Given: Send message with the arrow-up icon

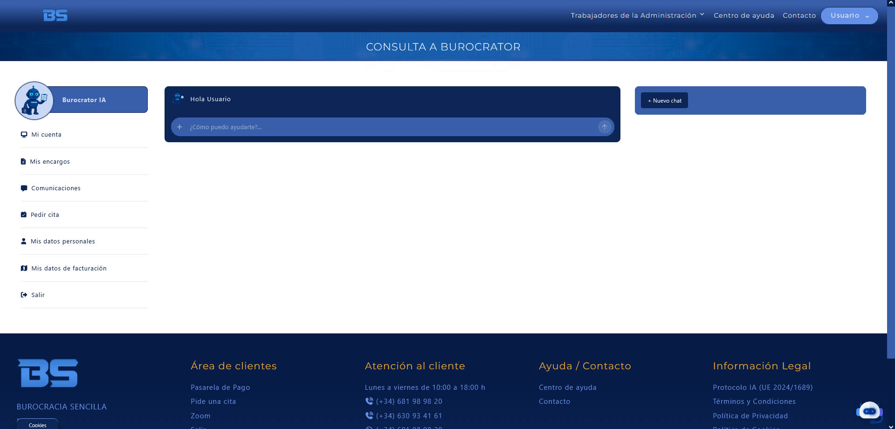Looking at the screenshot, I should click(x=604, y=127).
